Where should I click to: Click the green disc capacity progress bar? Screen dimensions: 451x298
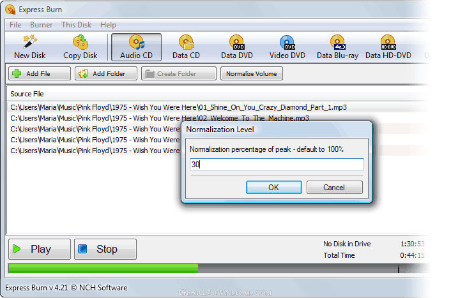[103, 269]
